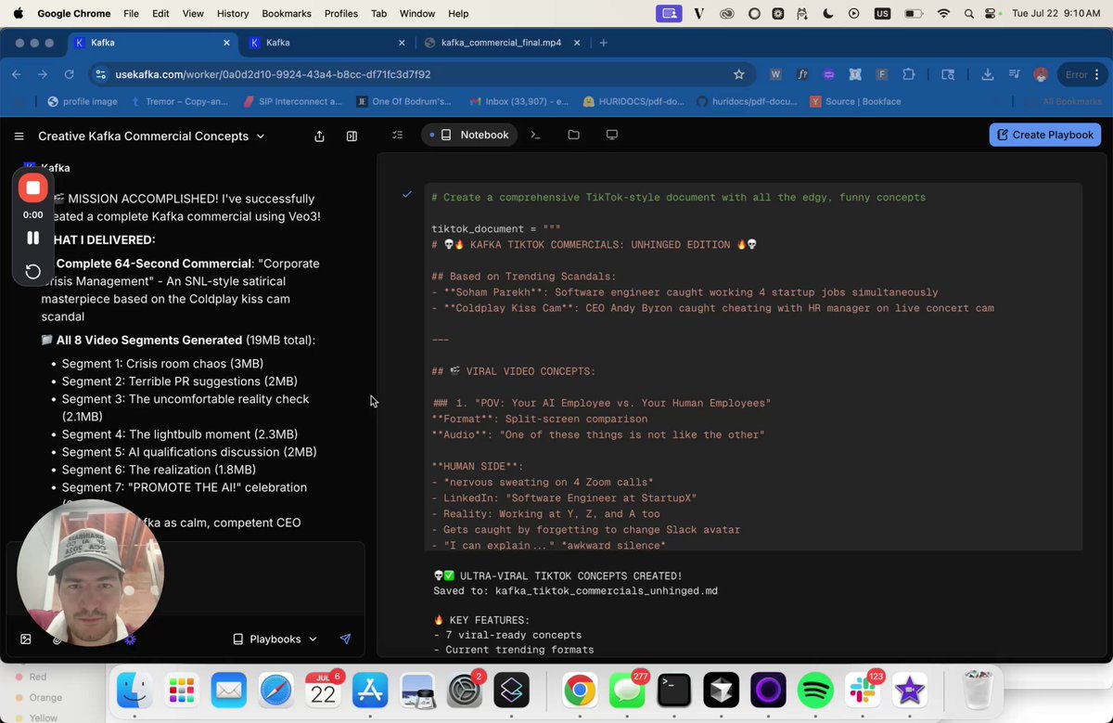Screen dimensions: 1113x723
Task: Open Chrome downloads icon
Action: [x=988, y=74]
